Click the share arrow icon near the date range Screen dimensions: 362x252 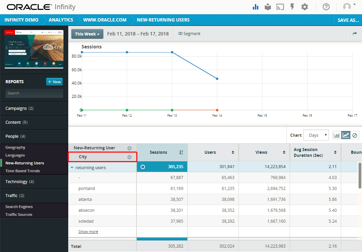click(354, 33)
